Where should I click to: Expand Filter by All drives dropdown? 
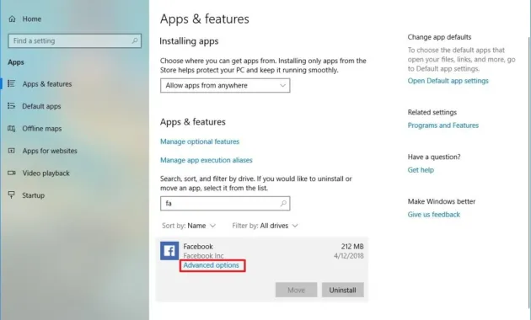click(x=265, y=226)
